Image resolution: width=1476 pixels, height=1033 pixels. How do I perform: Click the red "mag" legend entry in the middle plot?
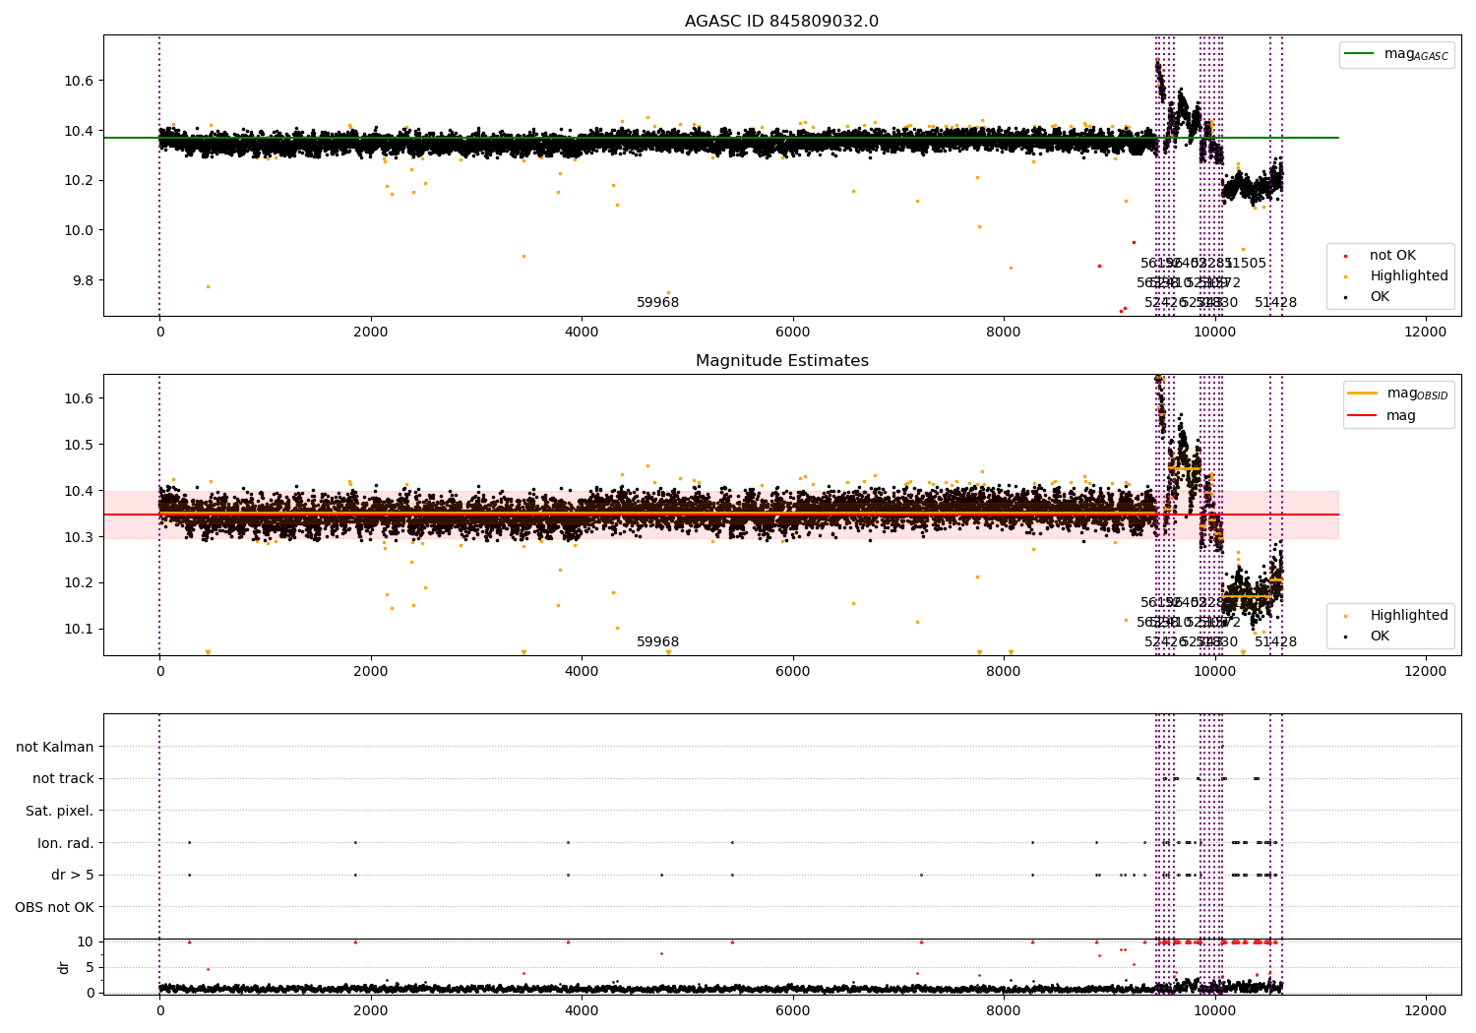pos(1383,415)
